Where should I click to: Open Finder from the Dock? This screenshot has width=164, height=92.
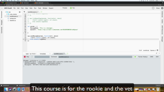click(x=6, y=89)
